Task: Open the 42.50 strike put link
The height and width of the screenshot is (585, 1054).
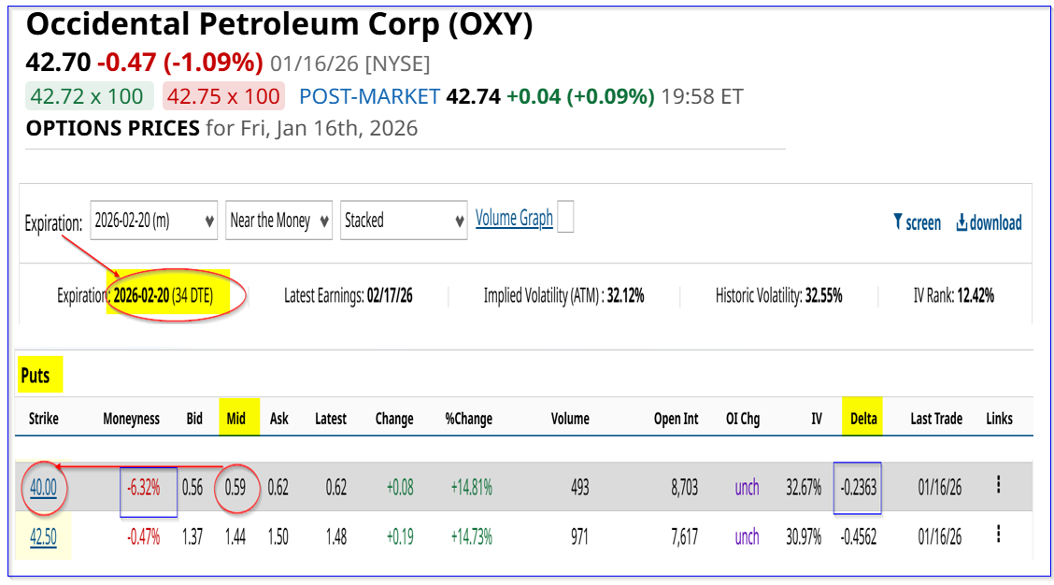Action: (43, 536)
